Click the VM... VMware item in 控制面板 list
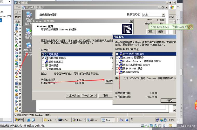197x130 pixels. (18, 28)
